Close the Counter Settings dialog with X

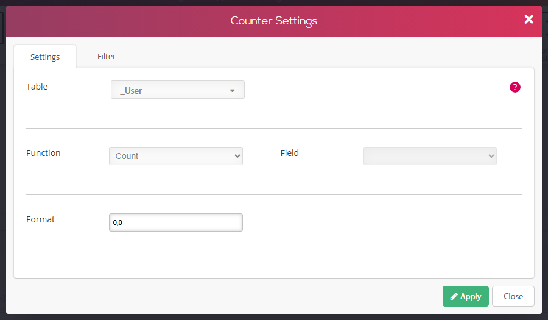point(529,20)
